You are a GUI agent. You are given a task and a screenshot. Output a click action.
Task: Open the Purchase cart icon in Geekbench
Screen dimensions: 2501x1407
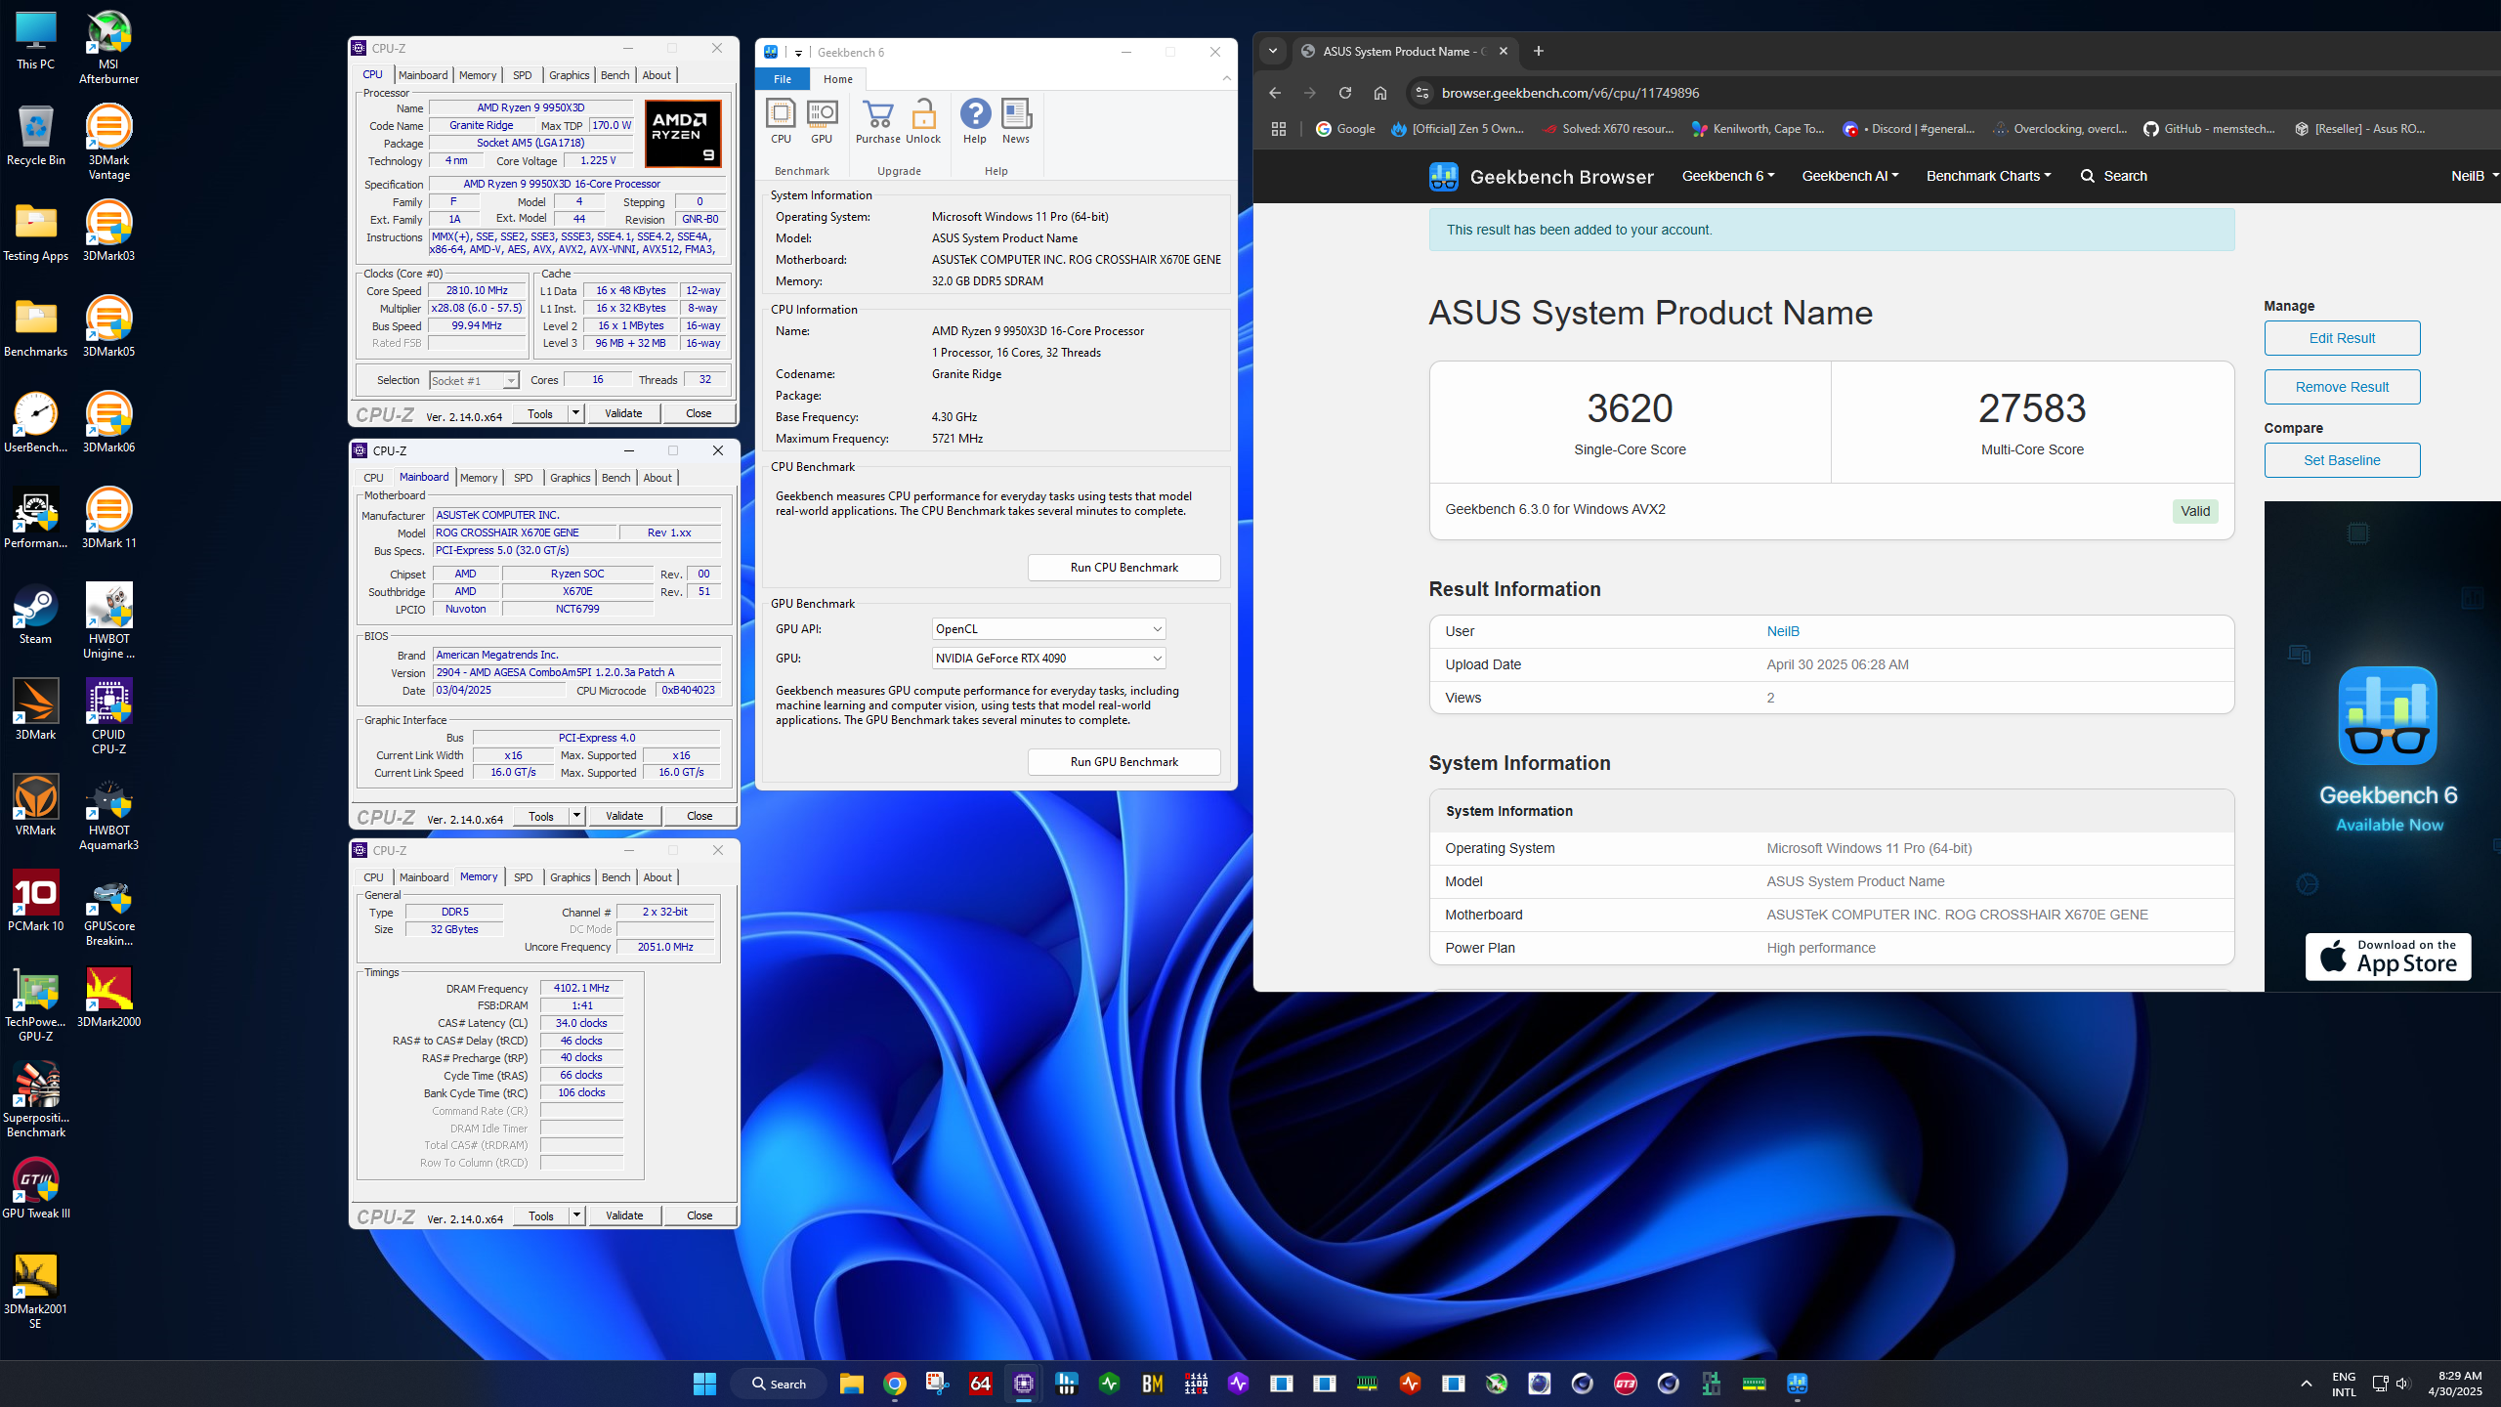click(x=877, y=121)
